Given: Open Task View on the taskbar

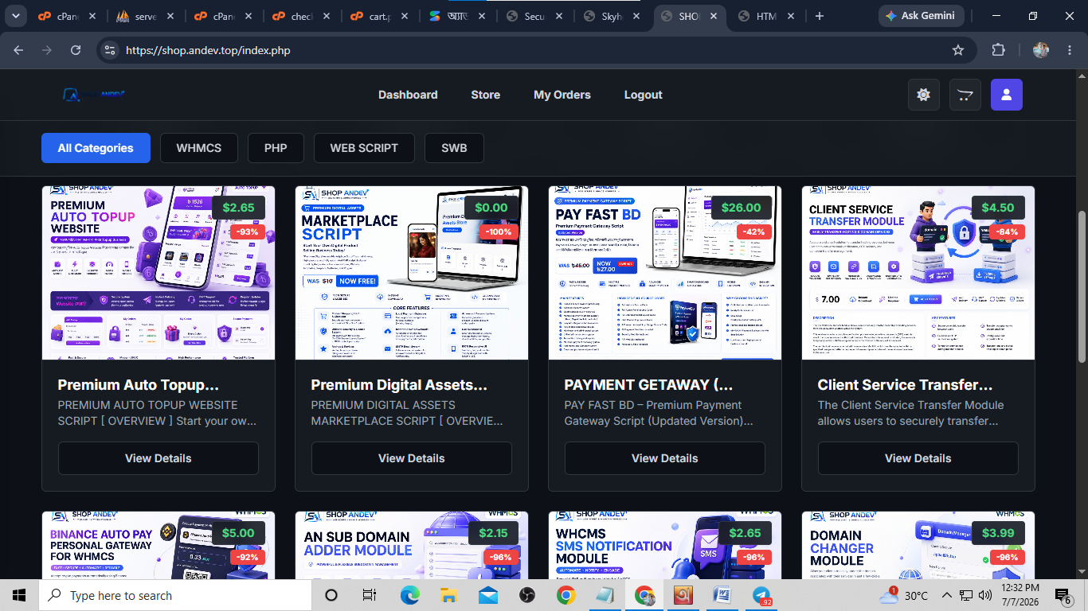Looking at the screenshot, I should pyautogui.click(x=370, y=595).
